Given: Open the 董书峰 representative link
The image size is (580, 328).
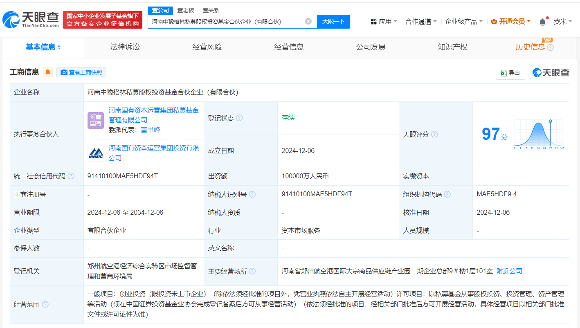Looking at the screenshot, I should tap(151, 130).
